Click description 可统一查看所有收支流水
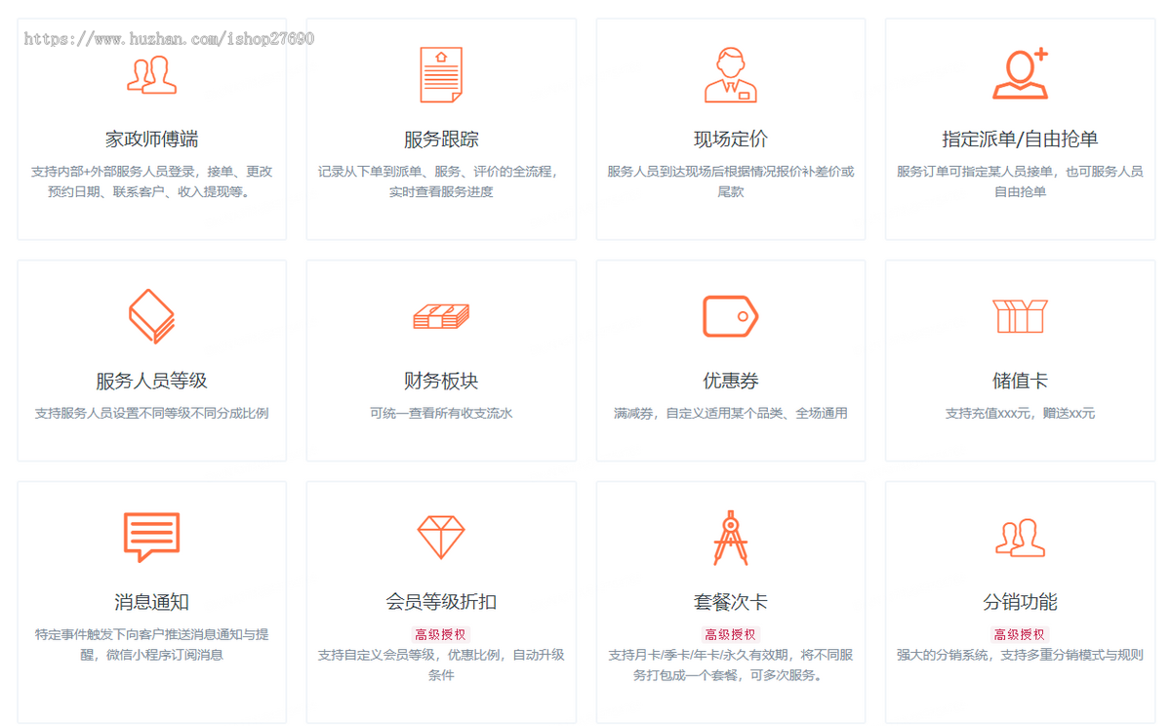Viewport: 1171px width, 726px height. [x=441, y=413]
